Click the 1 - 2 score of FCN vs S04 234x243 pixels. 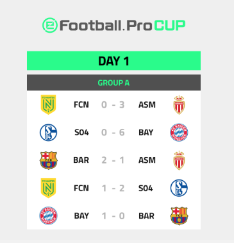click(x=113, y=188)
